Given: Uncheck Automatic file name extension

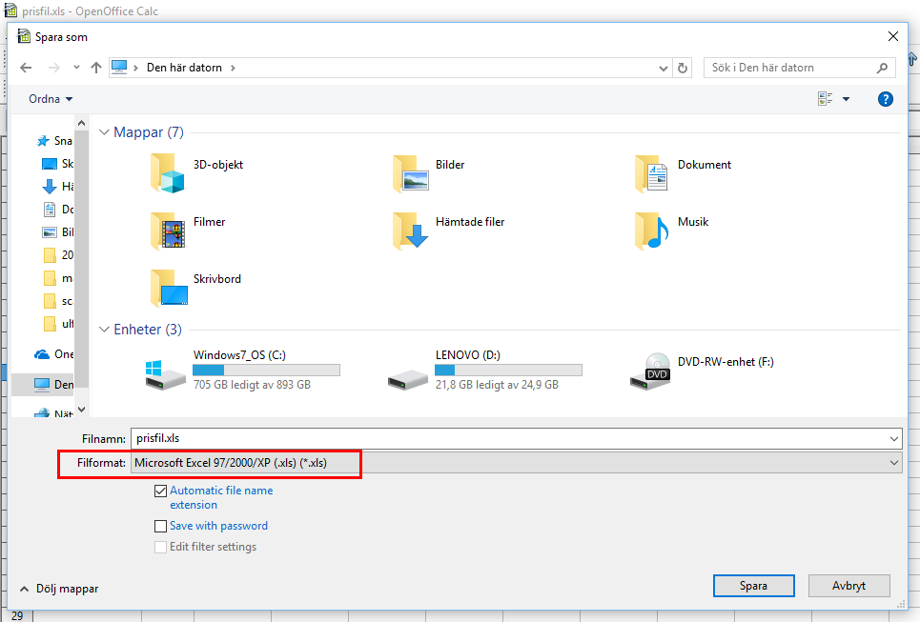Looking at the screenshot, I should (160, 492).
